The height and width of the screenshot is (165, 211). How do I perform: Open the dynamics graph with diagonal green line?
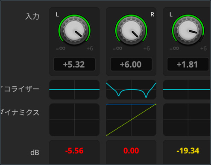pyautogui.click(x=131, y=120)
